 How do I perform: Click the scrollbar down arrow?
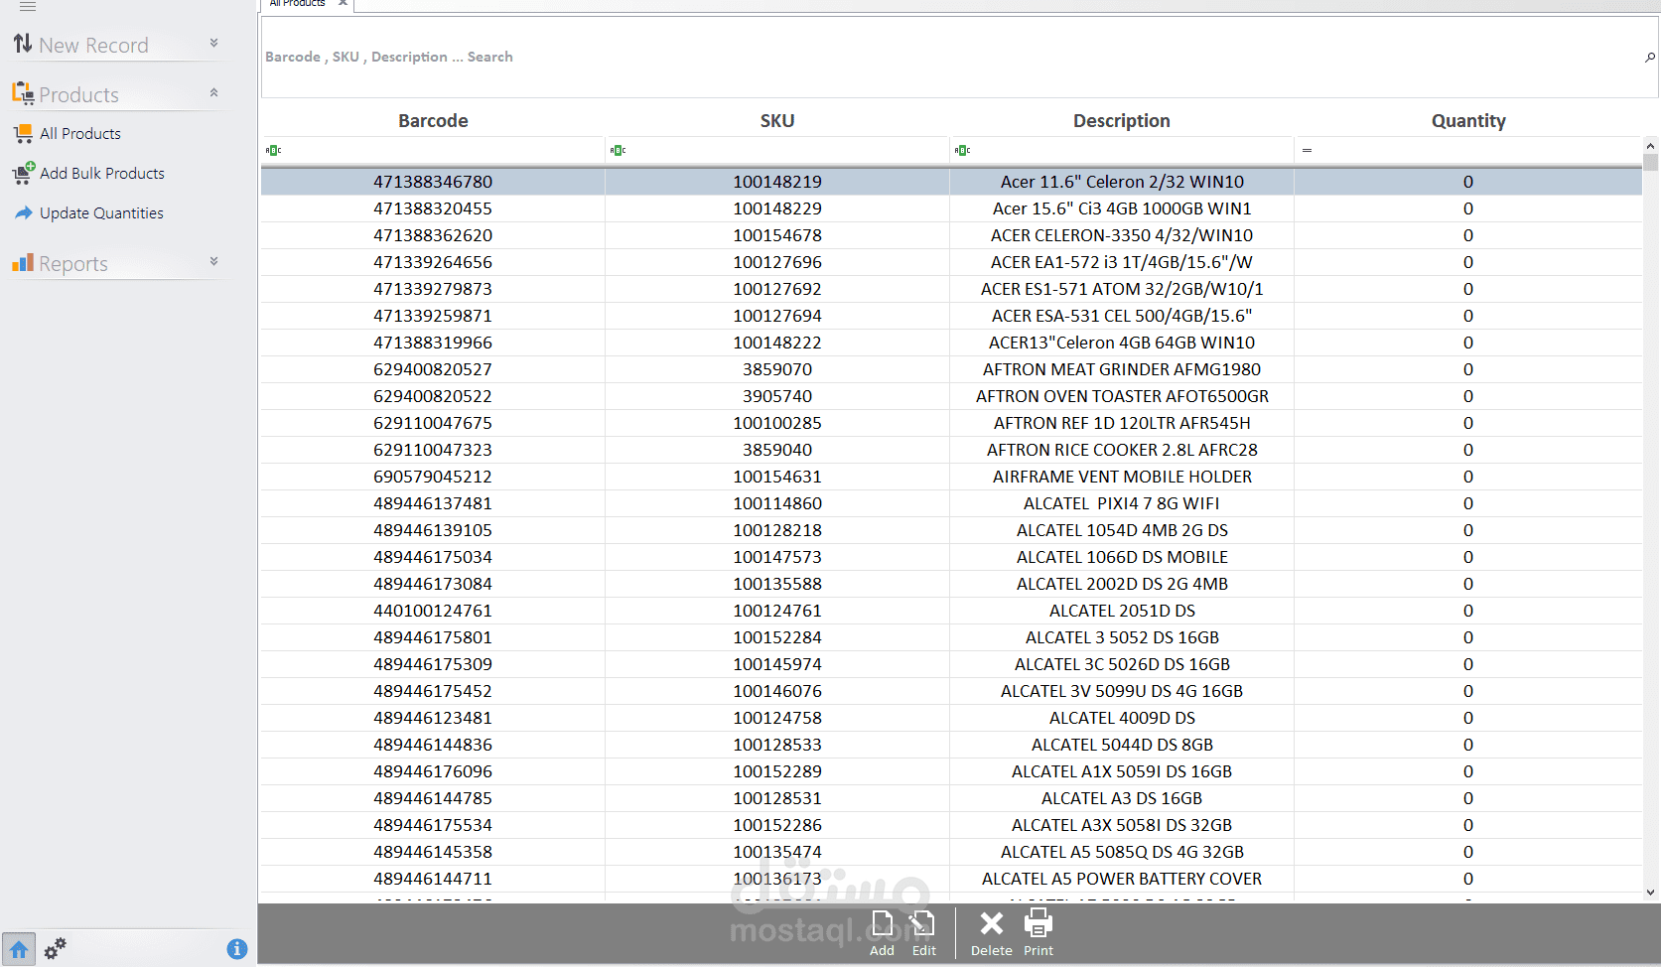point(1651,893)
